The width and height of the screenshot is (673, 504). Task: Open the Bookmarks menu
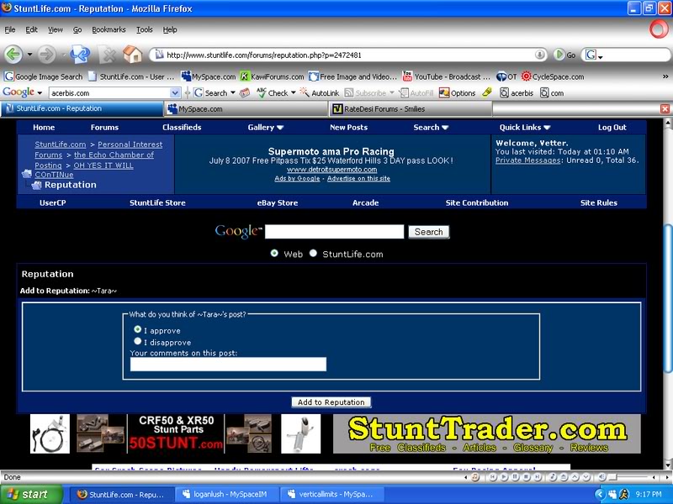pyautogui.click(x=108, y=29)
